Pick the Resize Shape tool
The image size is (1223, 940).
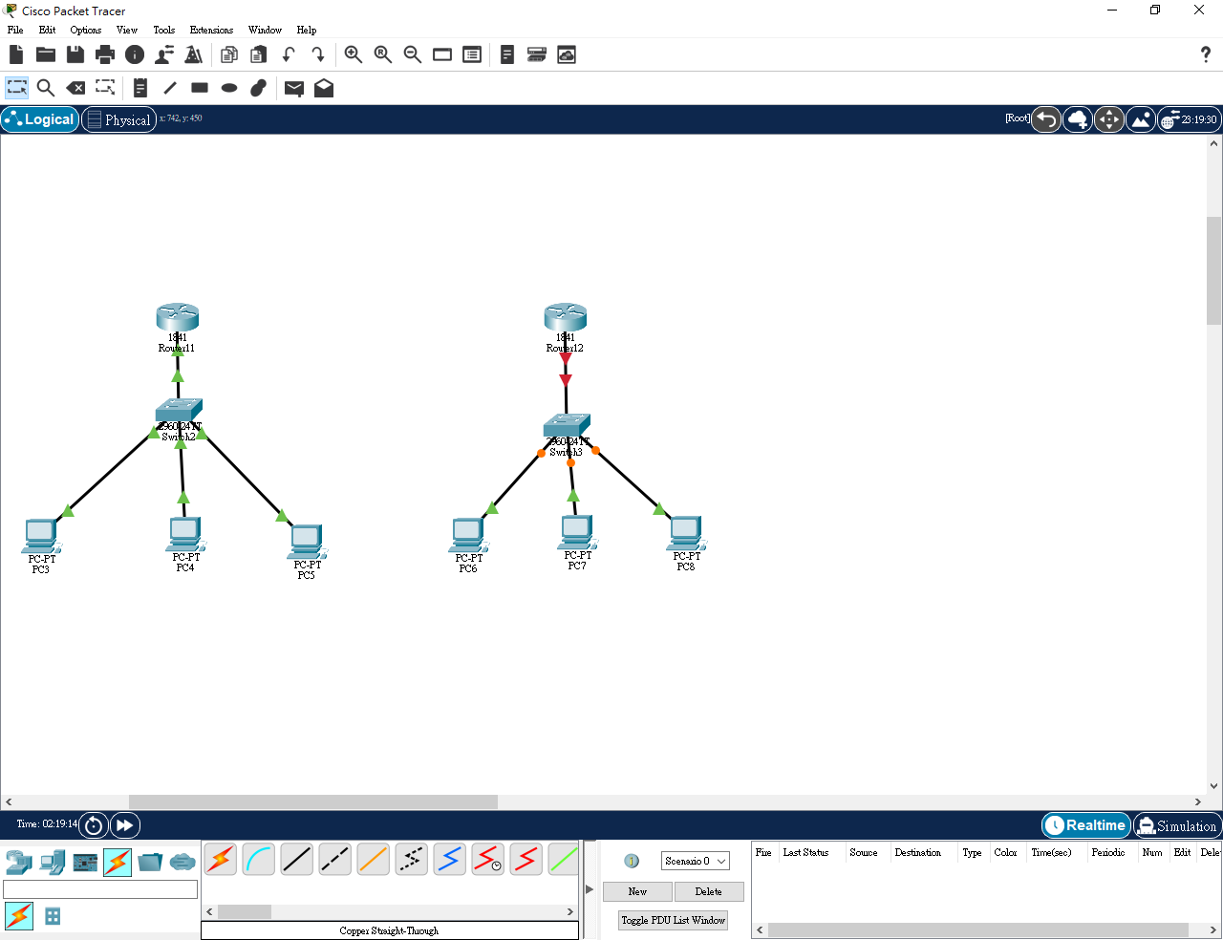[x=105, y=88]
